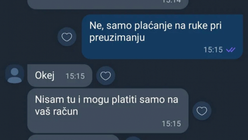This screenshot has height=140, width=248.
Task: Tap the cut-off message bubble at top
Action: point(108,5)
